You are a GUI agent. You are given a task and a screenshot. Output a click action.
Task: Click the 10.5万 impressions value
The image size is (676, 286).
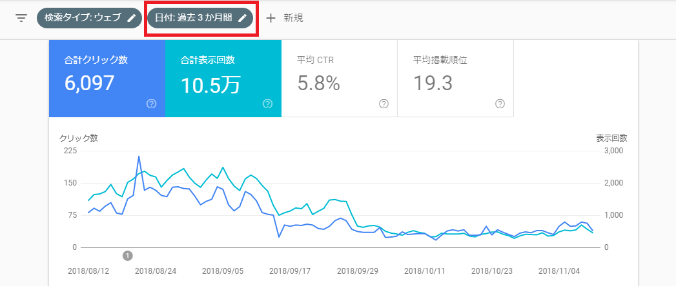[210, 85]
